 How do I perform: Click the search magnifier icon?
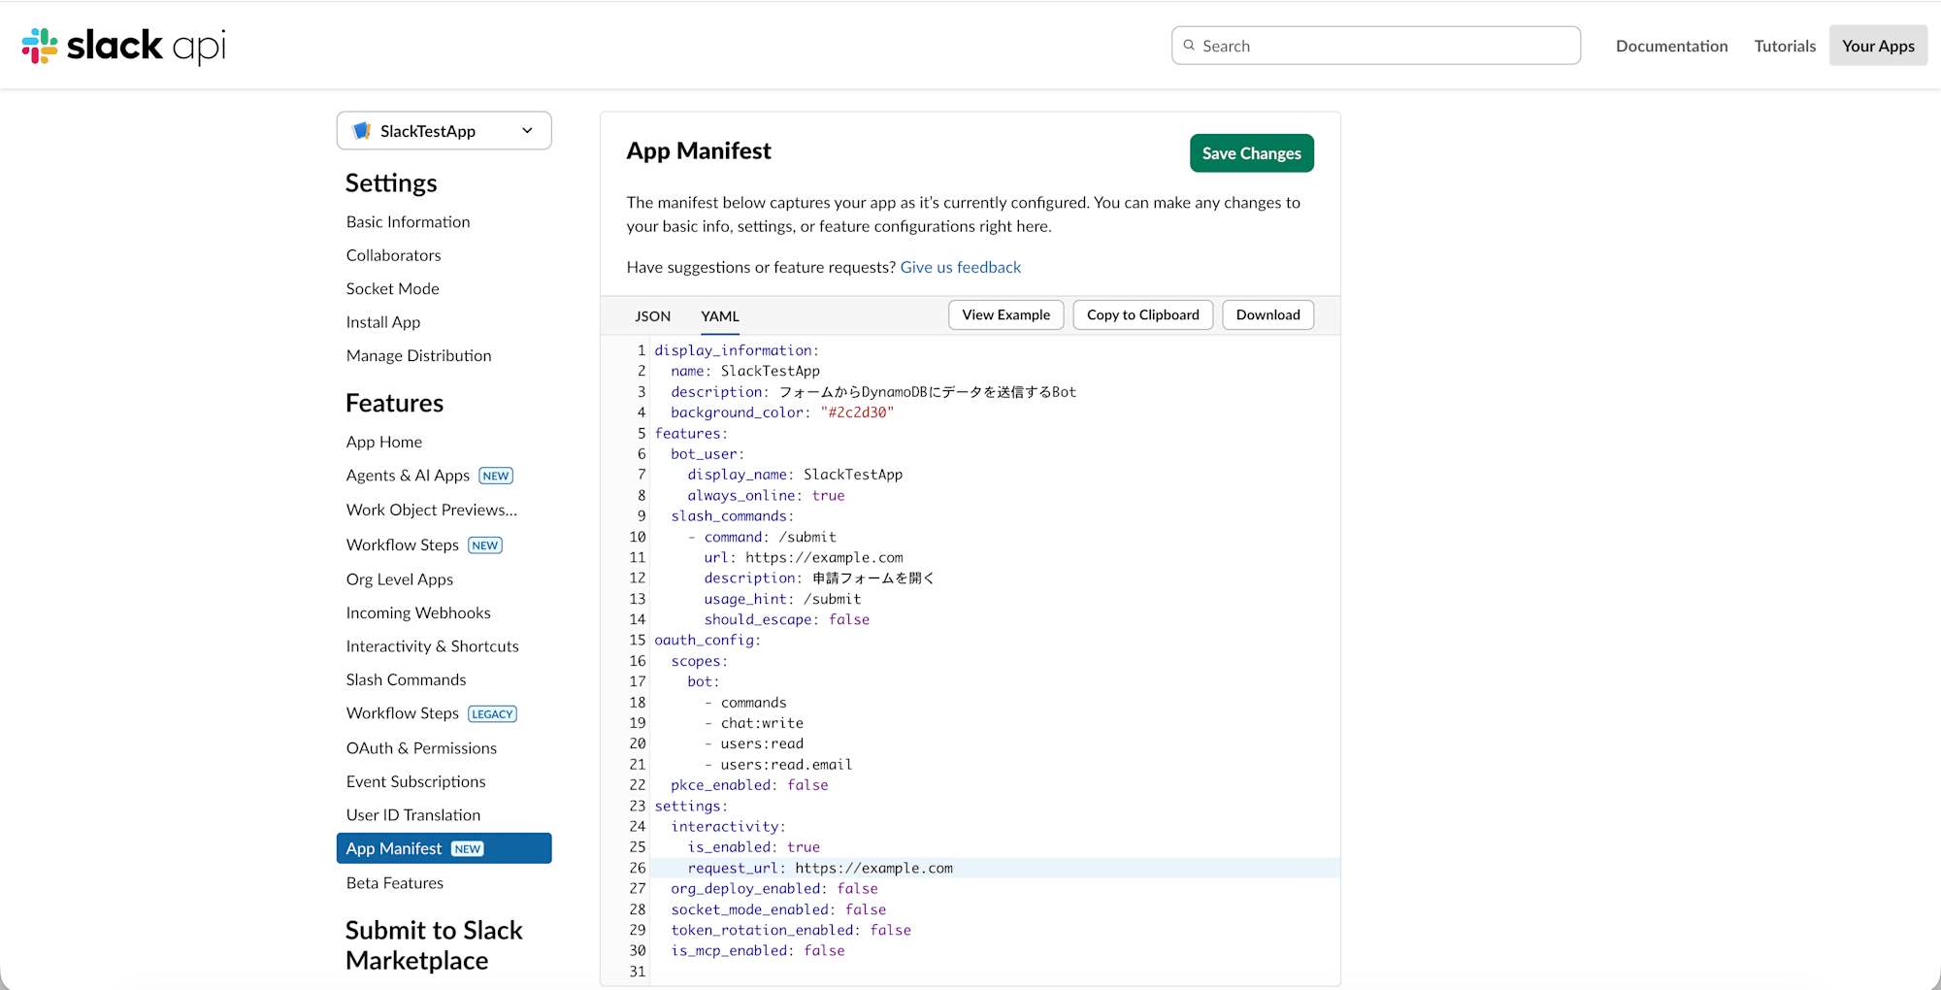pyautogui.click(x=1189, y=46)
